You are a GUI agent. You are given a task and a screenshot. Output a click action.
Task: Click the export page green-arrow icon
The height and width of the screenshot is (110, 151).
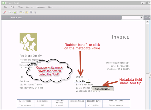click(15, 12)
